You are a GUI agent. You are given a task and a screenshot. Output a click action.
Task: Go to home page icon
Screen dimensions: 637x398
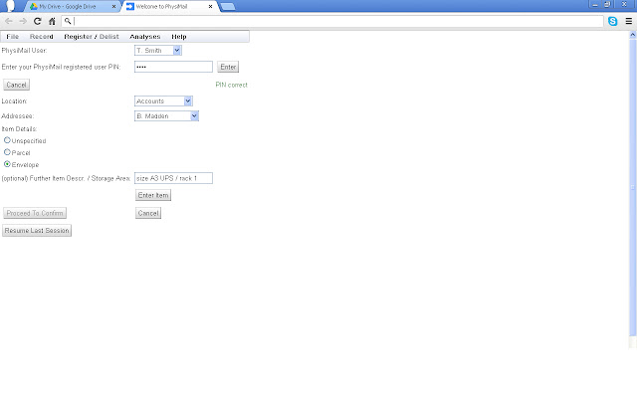coord(52,21)
